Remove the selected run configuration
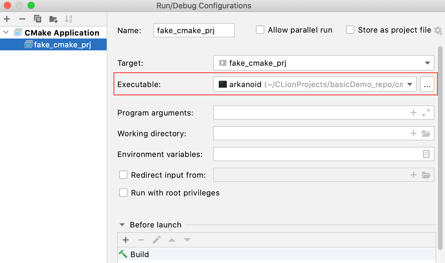 pyautogui.click(x=22, y=19)
